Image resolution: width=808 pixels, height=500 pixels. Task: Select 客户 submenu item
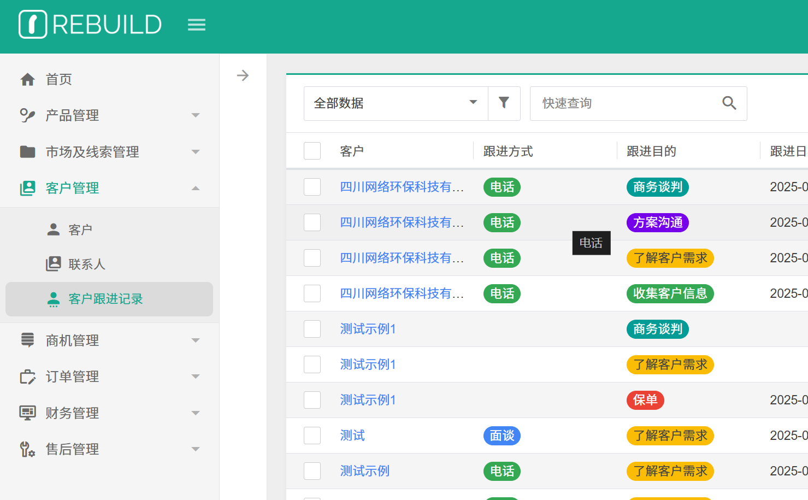click(x=80, y=230)
